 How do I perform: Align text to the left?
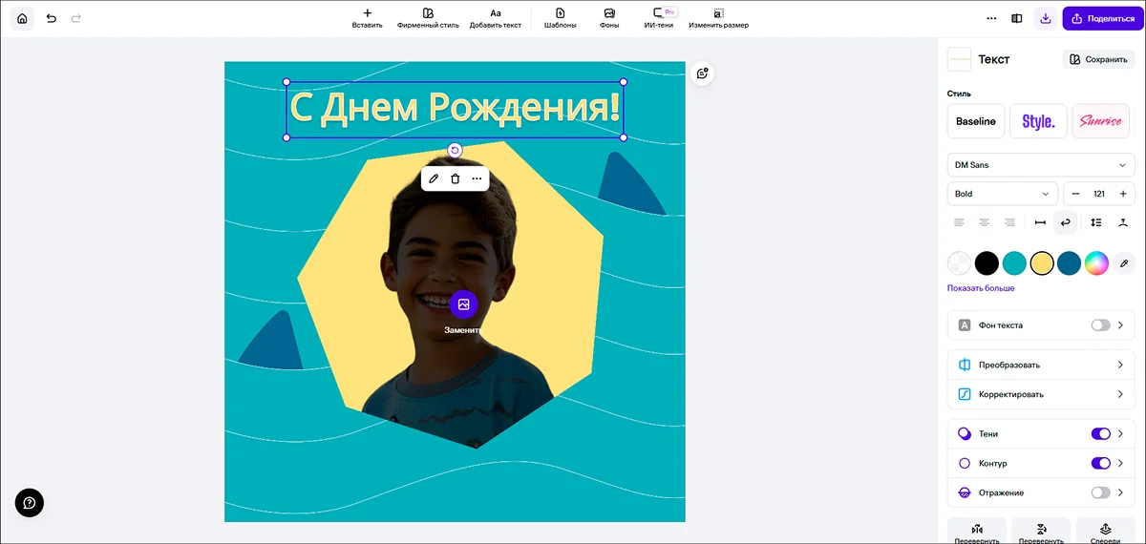959,222
